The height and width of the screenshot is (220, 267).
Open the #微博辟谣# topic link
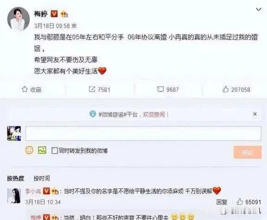[x=112, y=114]
